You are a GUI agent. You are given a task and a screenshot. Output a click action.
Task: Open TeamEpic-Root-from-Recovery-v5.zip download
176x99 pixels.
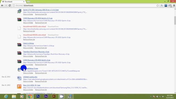tap(36, 52)
